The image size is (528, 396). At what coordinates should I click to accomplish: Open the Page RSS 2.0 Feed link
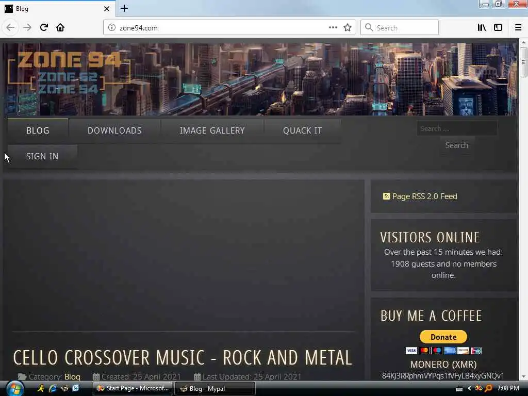[425, 196]
